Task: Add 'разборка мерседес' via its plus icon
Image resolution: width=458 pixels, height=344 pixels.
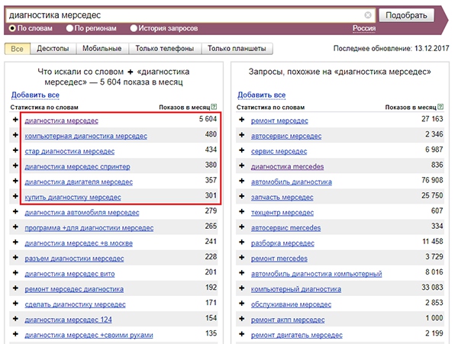Action: click(x=241, y=242)
